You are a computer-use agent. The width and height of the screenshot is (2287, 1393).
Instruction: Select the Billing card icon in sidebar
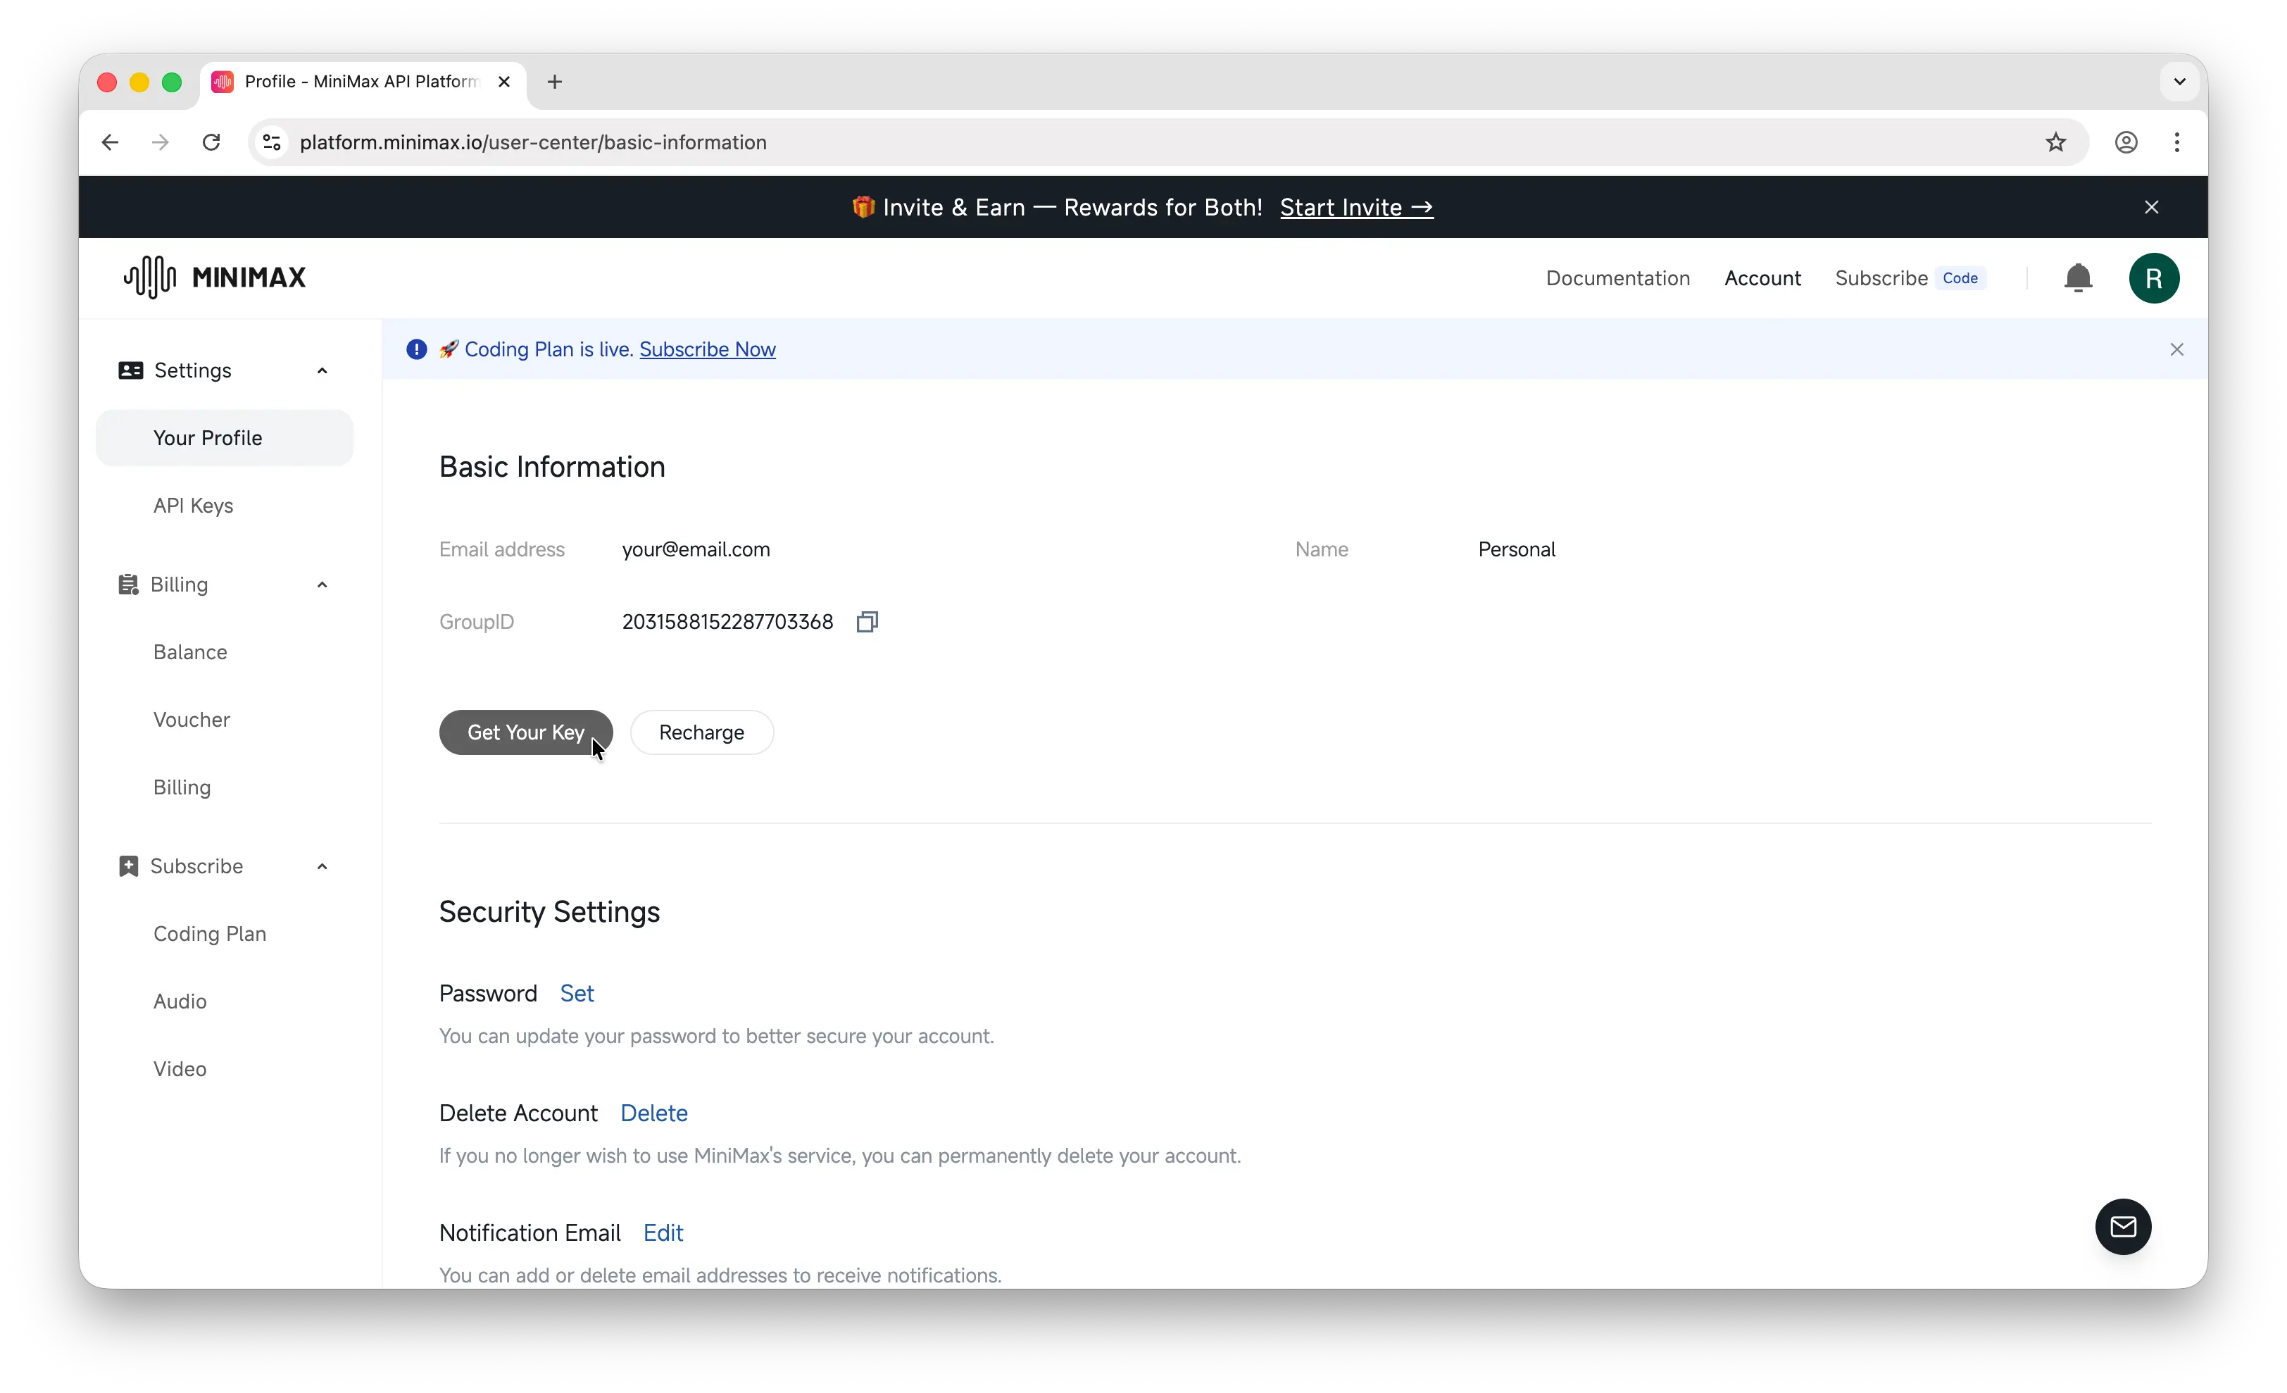pos(130,584)
